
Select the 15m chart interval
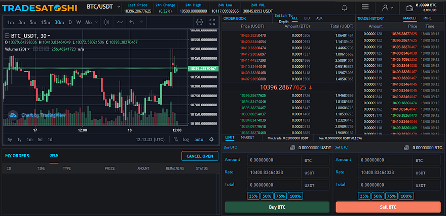point(45,22)
